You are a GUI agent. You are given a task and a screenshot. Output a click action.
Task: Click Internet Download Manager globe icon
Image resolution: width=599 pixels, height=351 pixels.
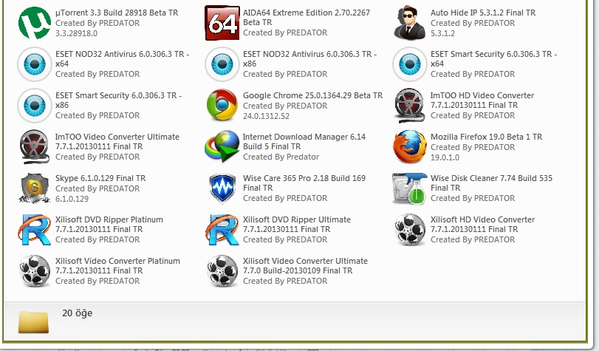[222, 146]
